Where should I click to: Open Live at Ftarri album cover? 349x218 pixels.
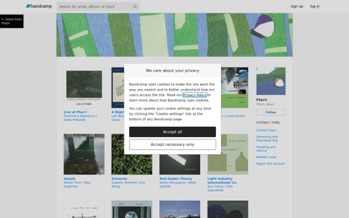(84, 88)
